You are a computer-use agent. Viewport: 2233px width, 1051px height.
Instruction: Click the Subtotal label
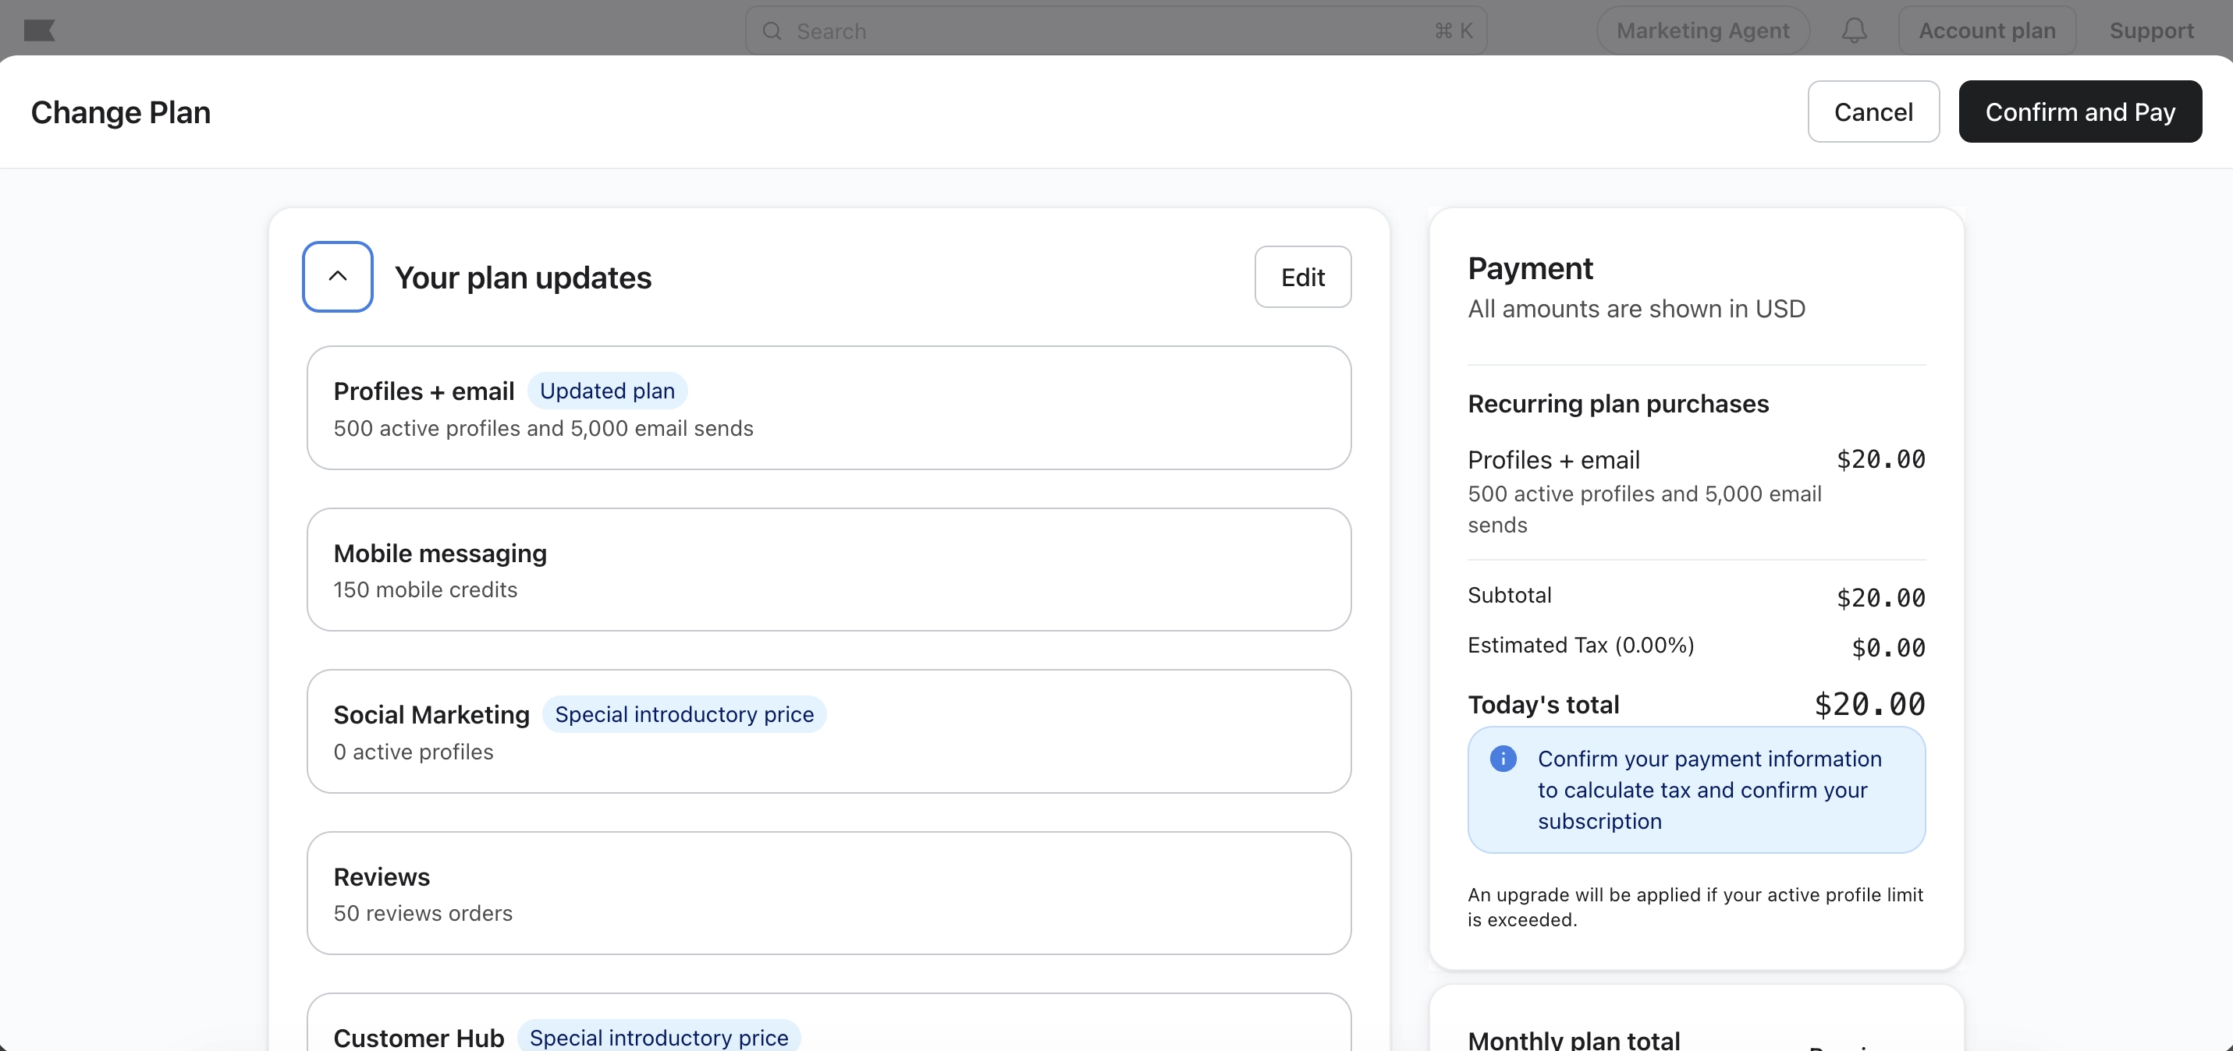pyautogui.click(x=1509, y=595)
